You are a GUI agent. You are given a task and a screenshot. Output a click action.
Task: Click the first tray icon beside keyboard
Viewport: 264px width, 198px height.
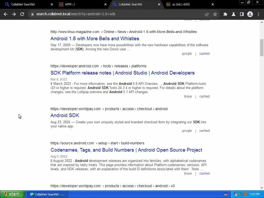point(235,194)
